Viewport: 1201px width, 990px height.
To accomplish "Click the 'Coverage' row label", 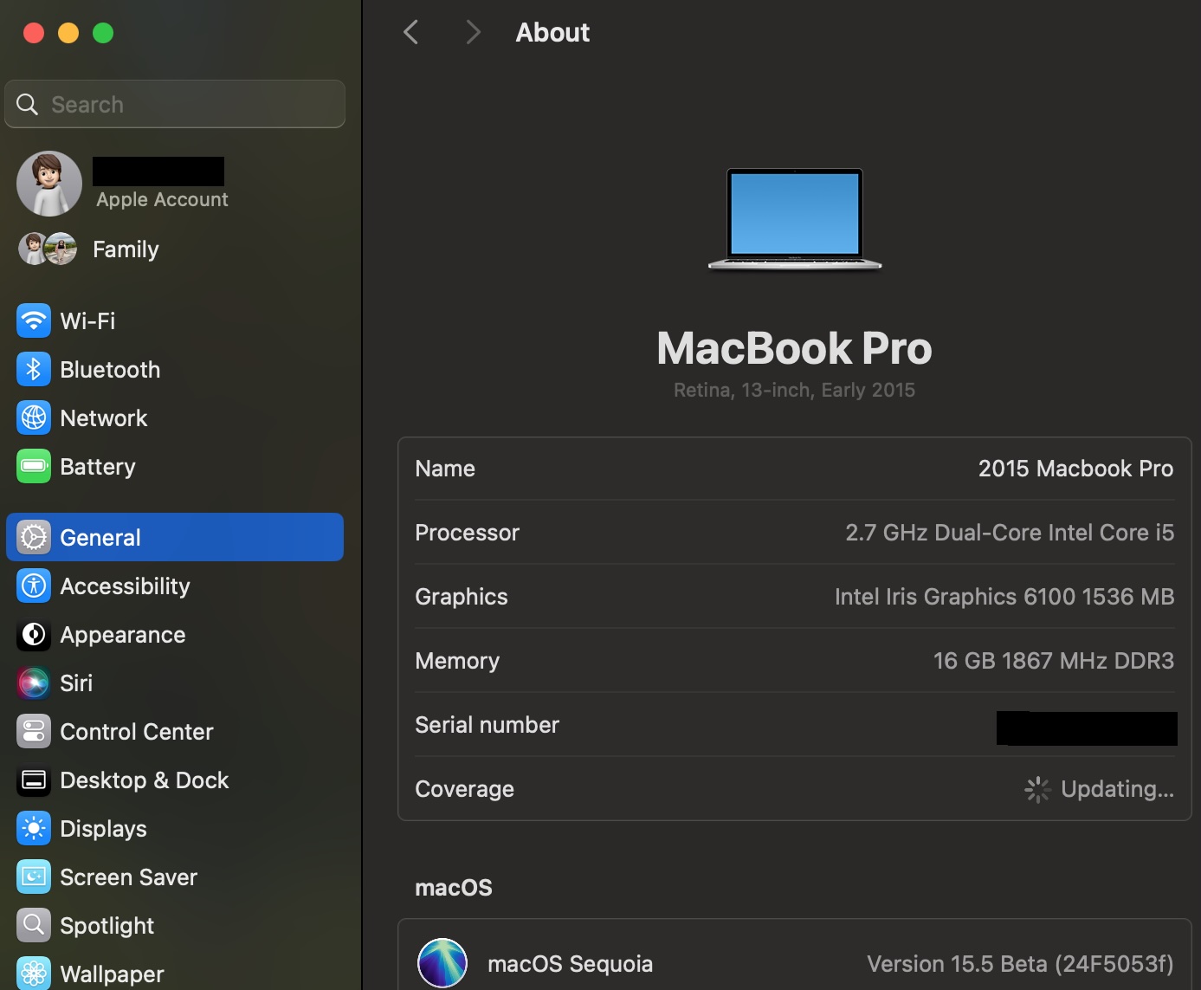I will click(464, 789).
